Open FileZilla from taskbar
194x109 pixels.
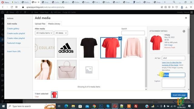[136, 106]
